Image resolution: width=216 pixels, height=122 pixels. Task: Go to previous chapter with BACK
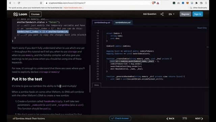(170, 119)
